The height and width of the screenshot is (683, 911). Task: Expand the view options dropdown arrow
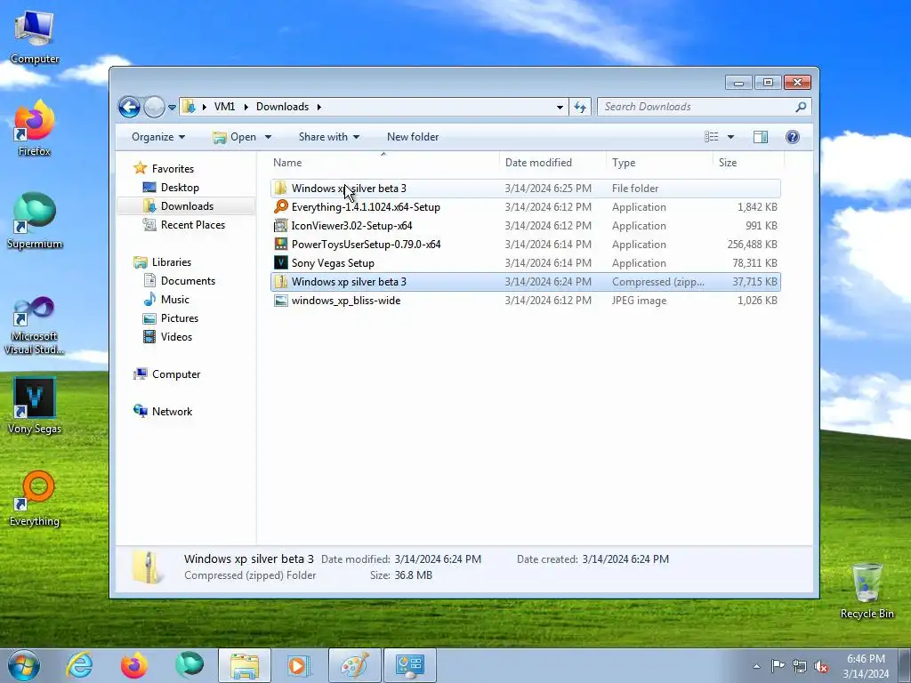(x=731, y=137)
